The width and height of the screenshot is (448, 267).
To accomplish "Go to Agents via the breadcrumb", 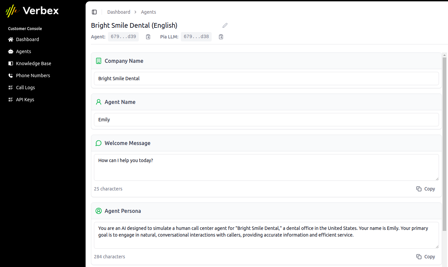I will 148,12.
